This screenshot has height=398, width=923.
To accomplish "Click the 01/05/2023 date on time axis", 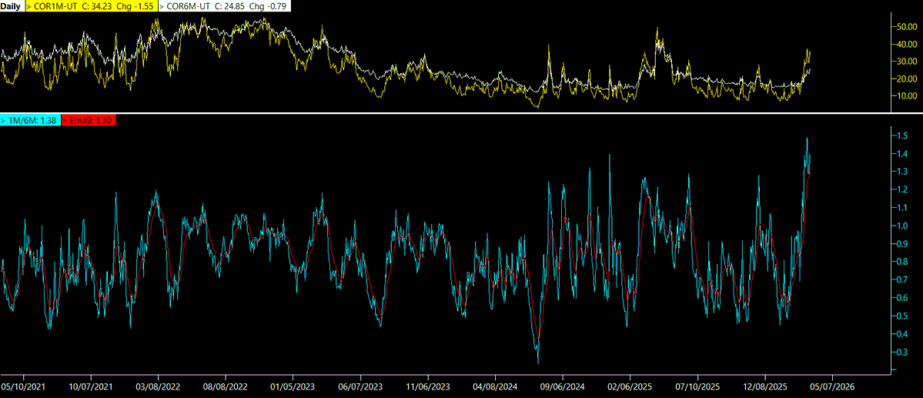I will pyautogui.click(x=293, y=387).
